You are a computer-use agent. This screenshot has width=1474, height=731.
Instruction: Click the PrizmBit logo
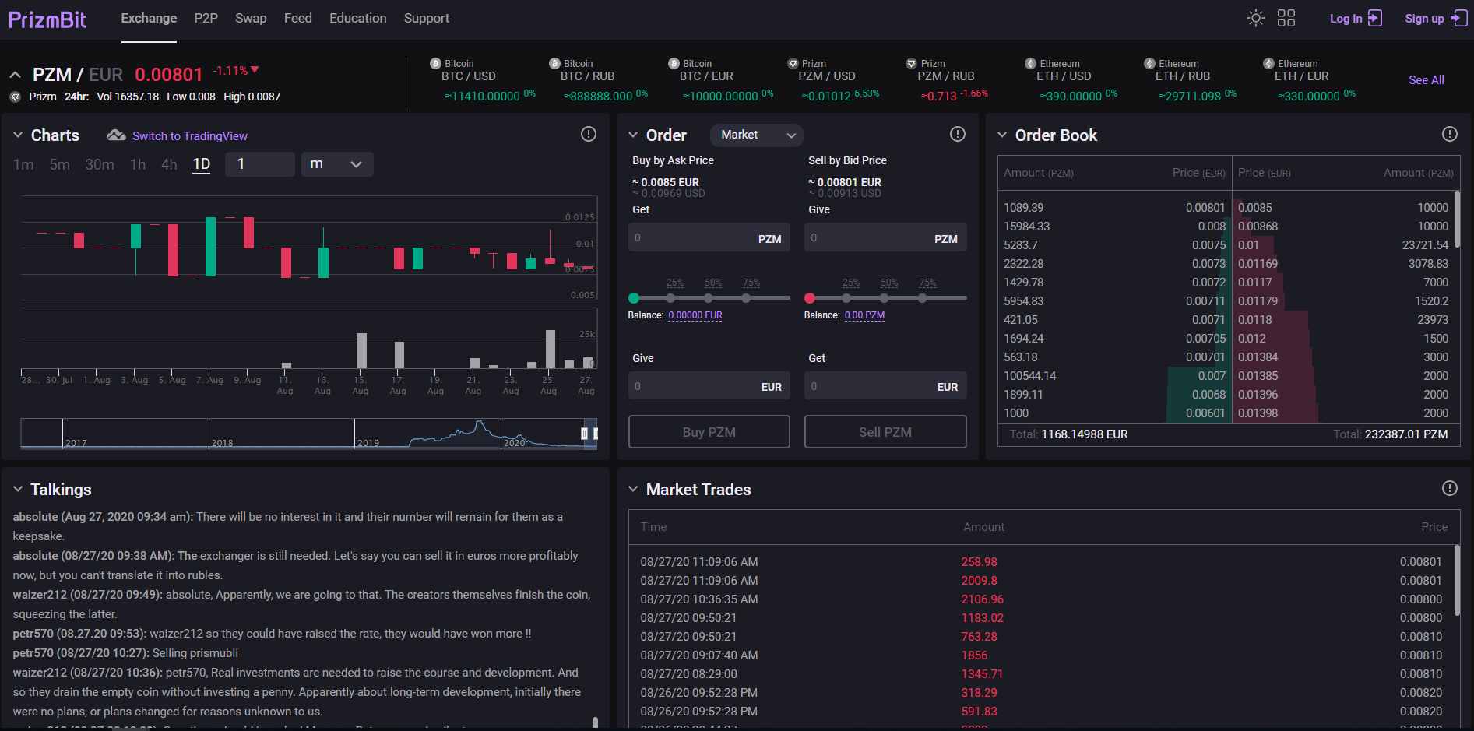47,19
